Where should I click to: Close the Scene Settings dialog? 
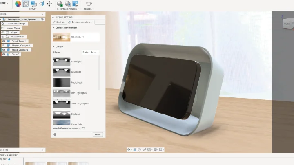point(98,134)
